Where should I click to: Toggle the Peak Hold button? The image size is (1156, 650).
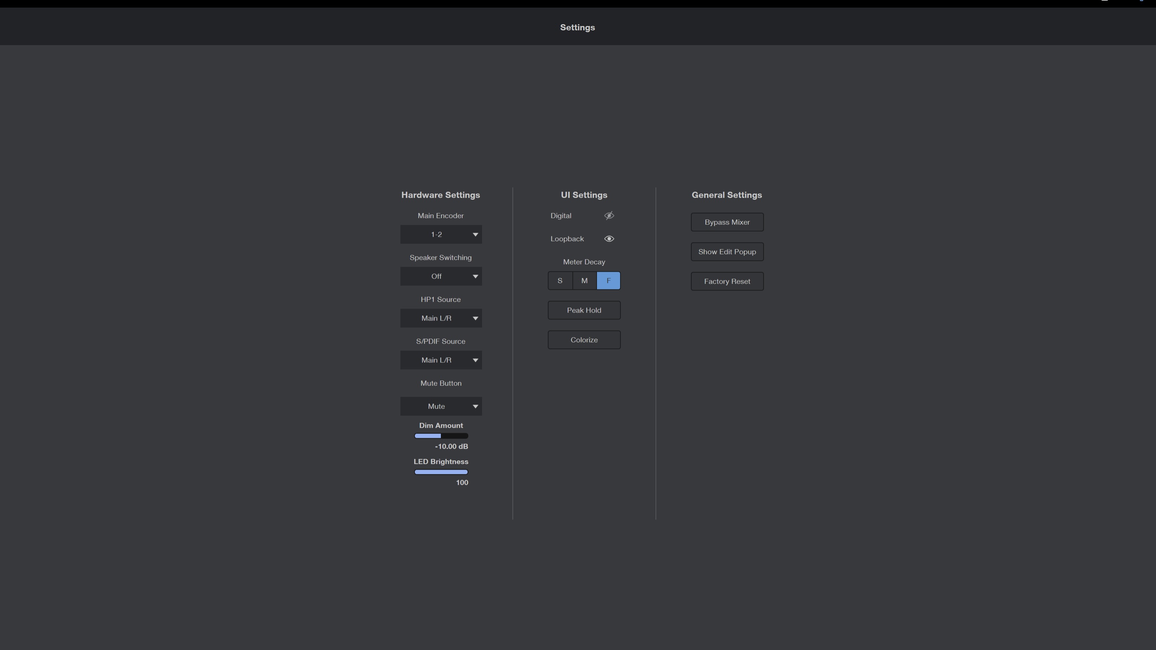(x=584, y=310)
